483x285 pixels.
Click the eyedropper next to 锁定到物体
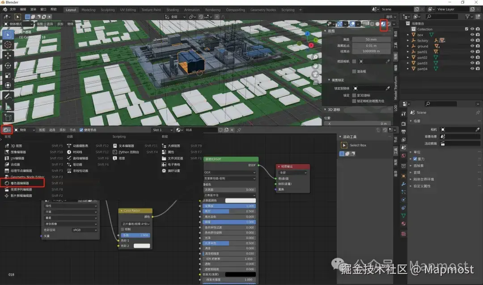click(x=387, y=89)
